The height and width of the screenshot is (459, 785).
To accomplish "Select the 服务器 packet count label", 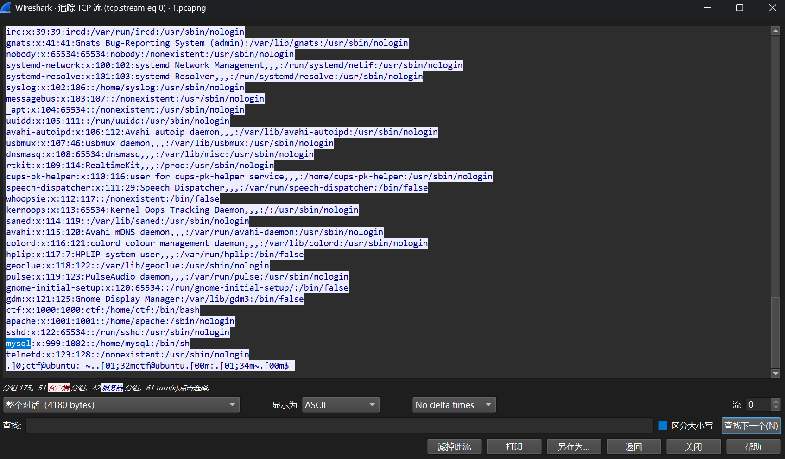I will 112,388.
